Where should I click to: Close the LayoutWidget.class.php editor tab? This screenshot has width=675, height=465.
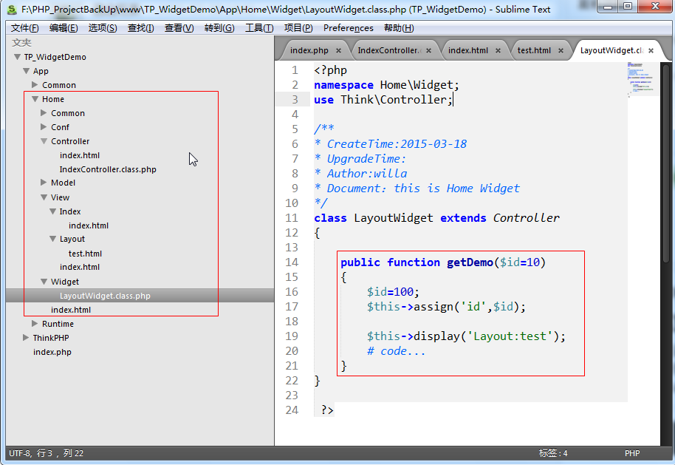click(x=651, y=50)
